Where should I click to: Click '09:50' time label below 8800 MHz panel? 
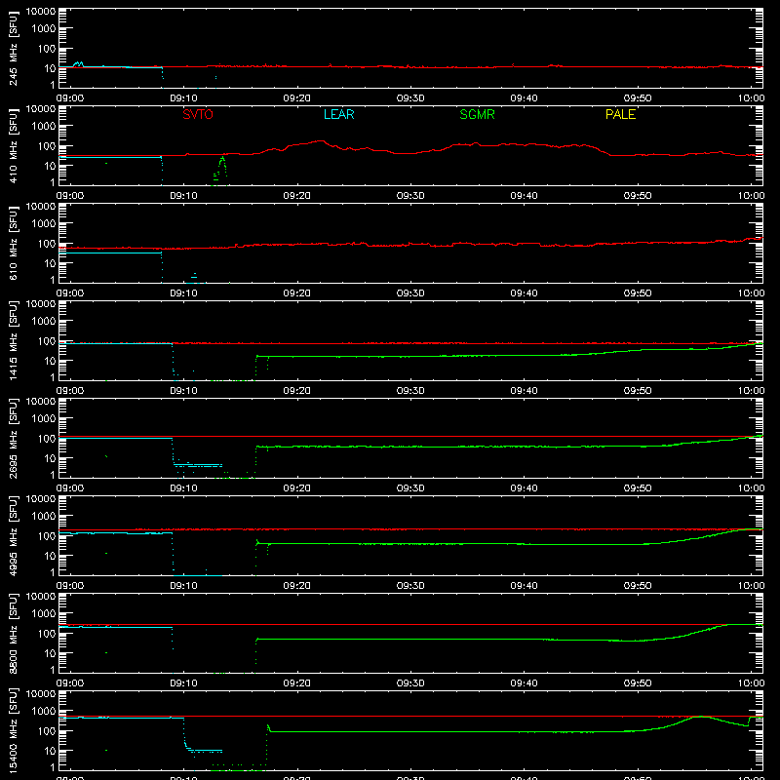(638, 683)
